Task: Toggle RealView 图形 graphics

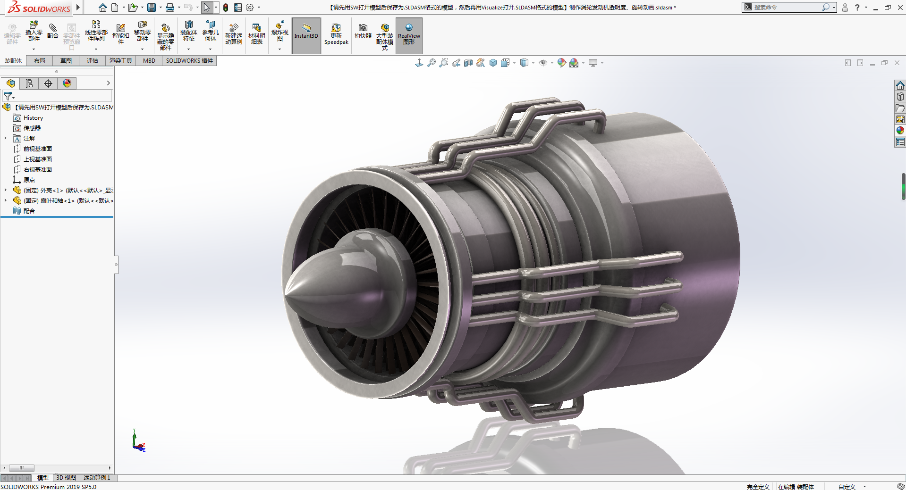Action: [409, 34]
